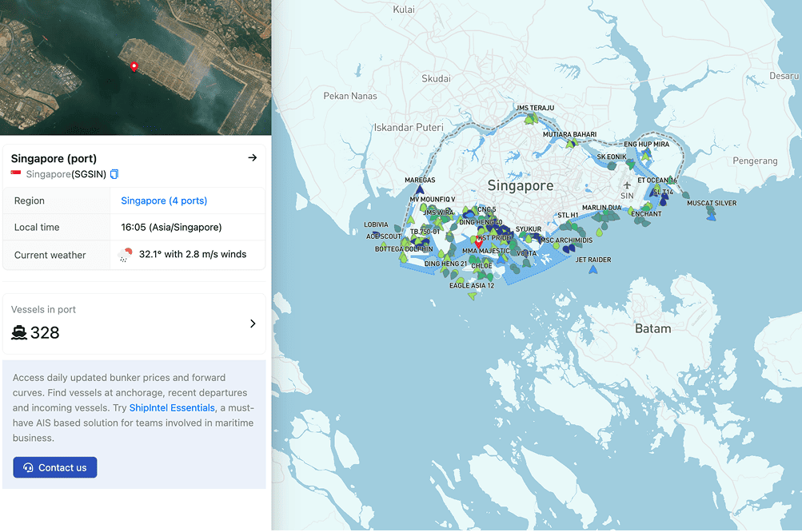Click the JET RAIDER vessel marker
Viewport: 802px width, 532px height.
pyautogui.click(x=593, y=270)
